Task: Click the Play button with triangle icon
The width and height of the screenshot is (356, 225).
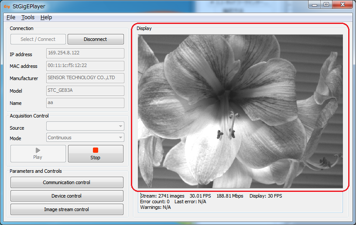Action: coord(38,154)
